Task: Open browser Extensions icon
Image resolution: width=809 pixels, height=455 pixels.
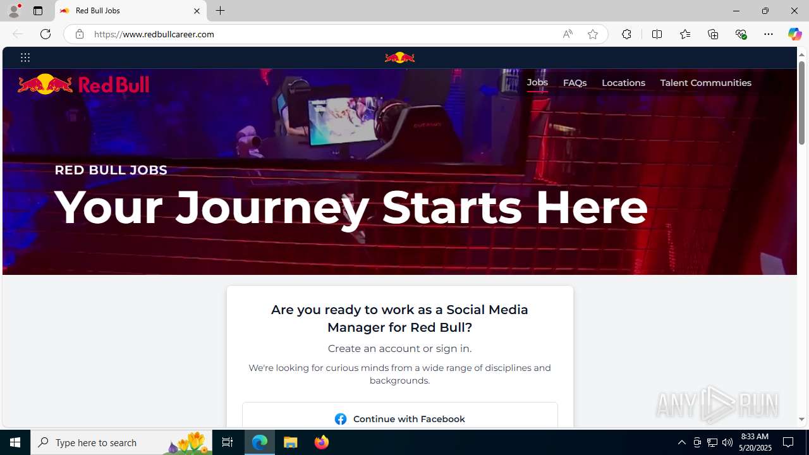Action: (626, 34)
